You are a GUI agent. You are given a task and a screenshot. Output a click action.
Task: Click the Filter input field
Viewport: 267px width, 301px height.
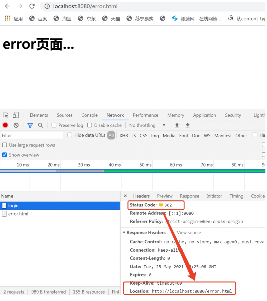(x=32, y=135)
